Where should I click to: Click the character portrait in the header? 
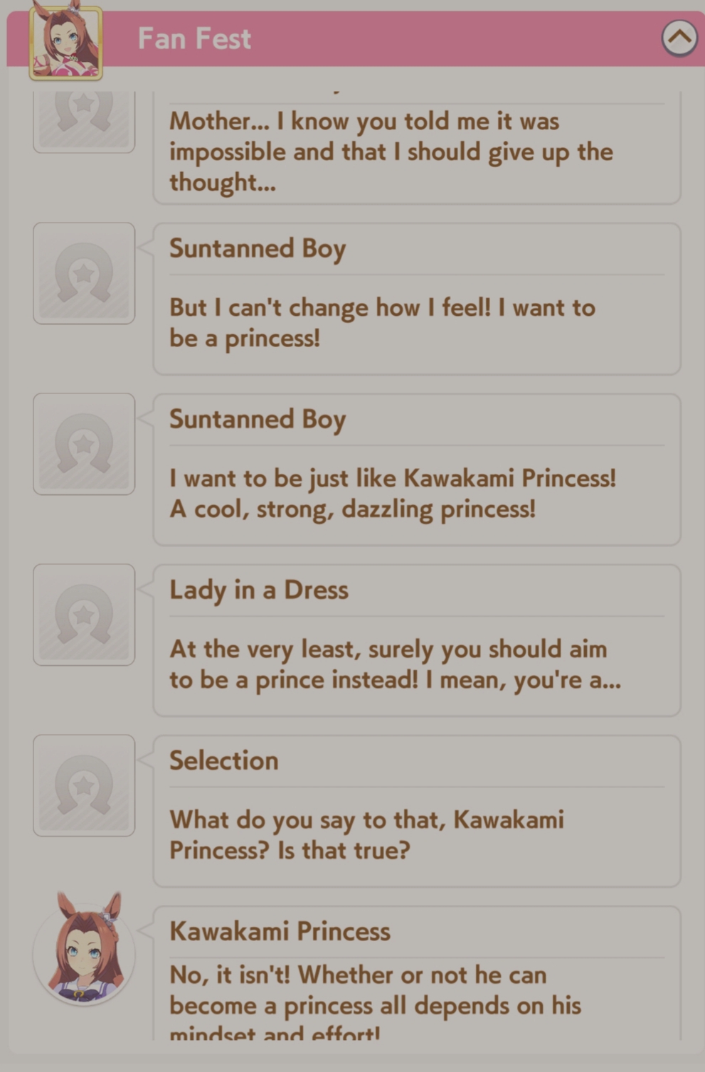[65, 42]
